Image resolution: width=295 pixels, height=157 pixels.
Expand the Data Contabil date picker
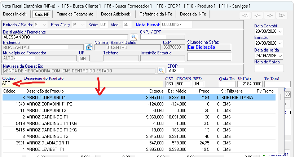click(280, 31)
